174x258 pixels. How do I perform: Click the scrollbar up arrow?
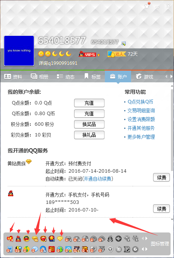point(172,86)
